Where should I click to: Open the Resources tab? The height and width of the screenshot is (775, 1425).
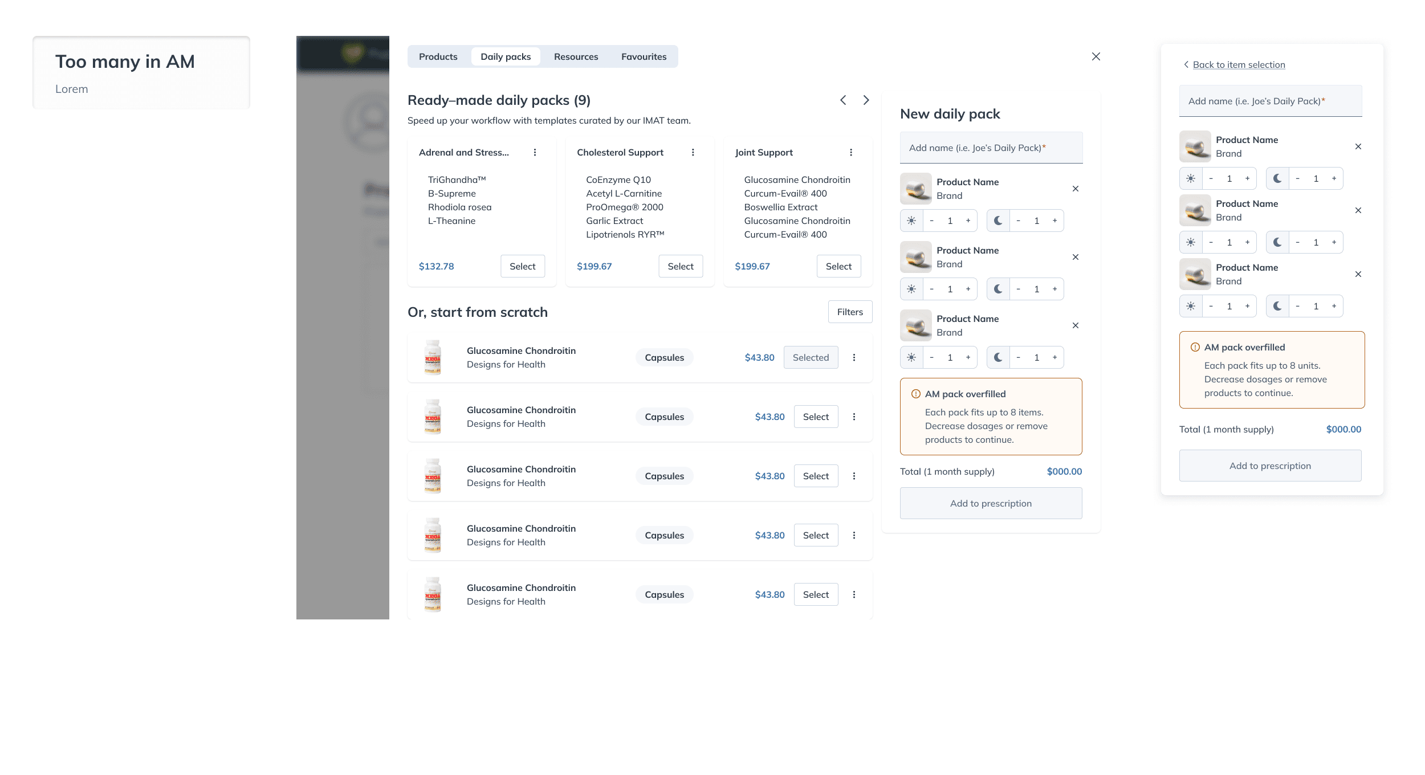[x=576, y=56]
